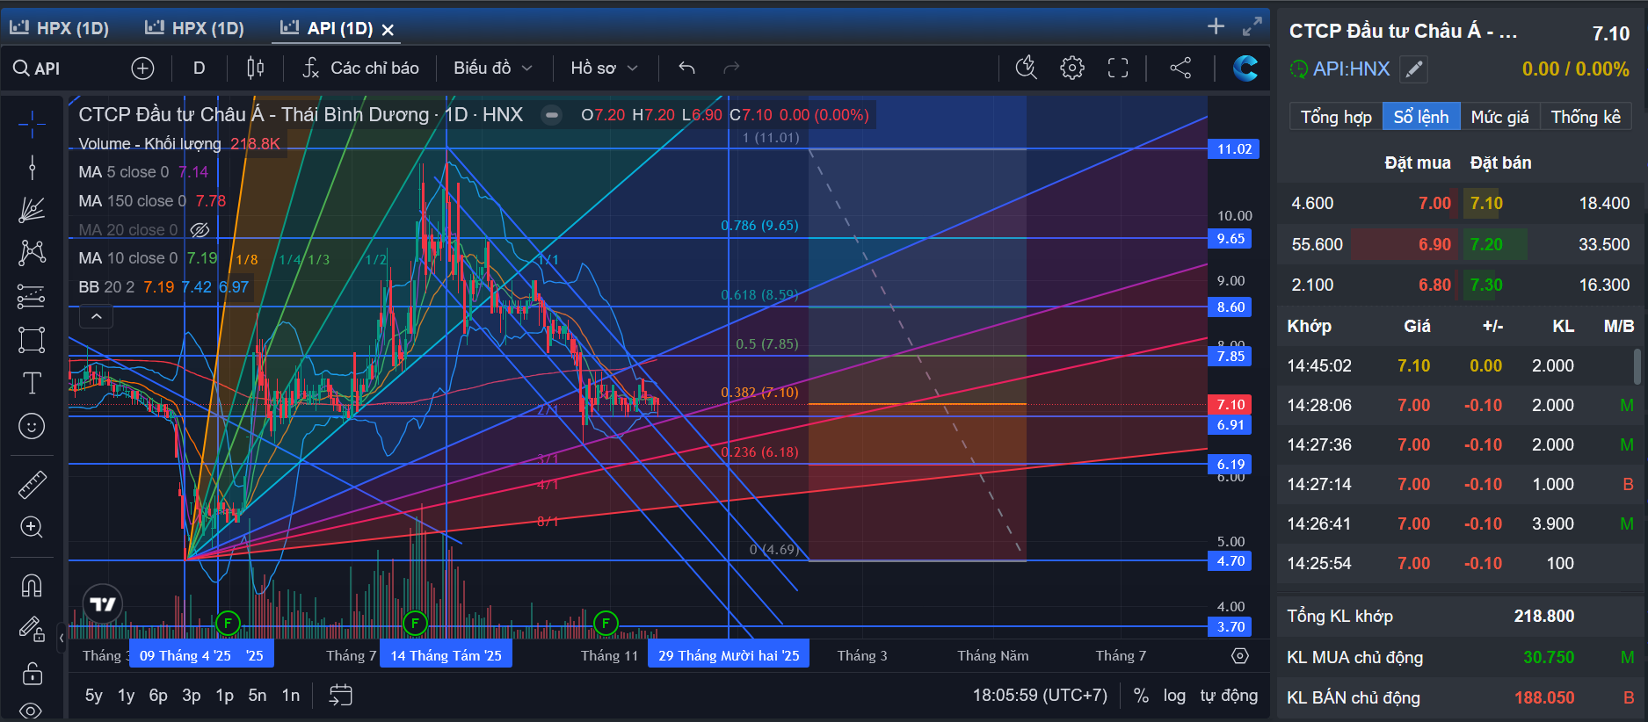This screenshot has height=722, width=1648.
Task: Add a new chart tab
Action: (1216, 26)
